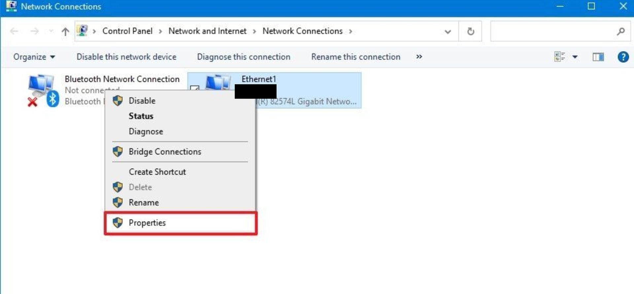Open view options dropdown arrow
Viewport: 634px width, 294px height.
(x=575, y=57)
